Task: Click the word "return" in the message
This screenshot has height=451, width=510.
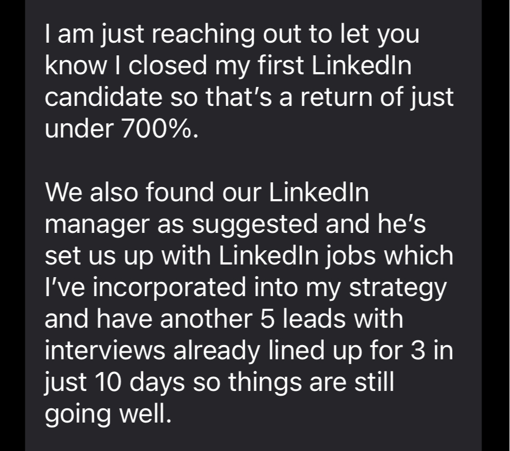Action: click(x=336, y=97)
